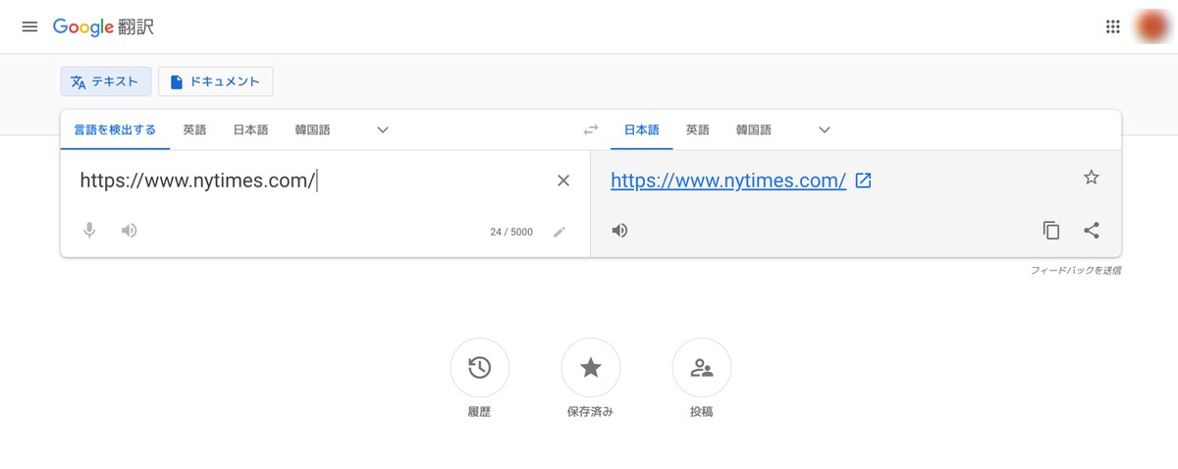Clear the source text with X
The image size is (1178, 469).
tap(563, 181)
